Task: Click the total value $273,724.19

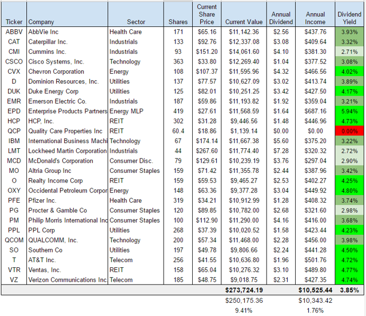Action: (x=244, y=290)
